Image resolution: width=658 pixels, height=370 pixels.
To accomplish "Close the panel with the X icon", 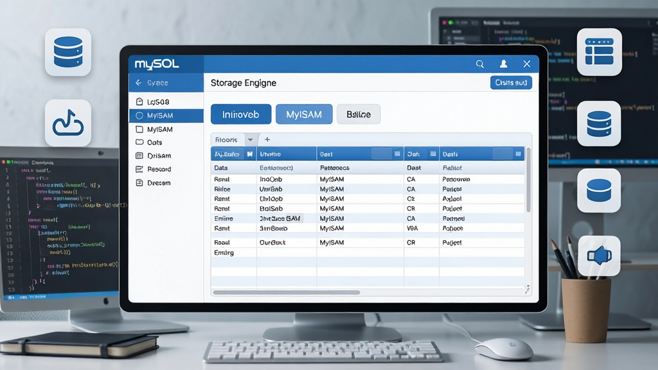I will (527, 64).
